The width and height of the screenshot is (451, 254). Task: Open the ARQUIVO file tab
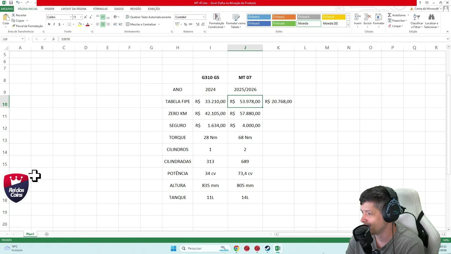pyautogui.click(x=7, y=9)
